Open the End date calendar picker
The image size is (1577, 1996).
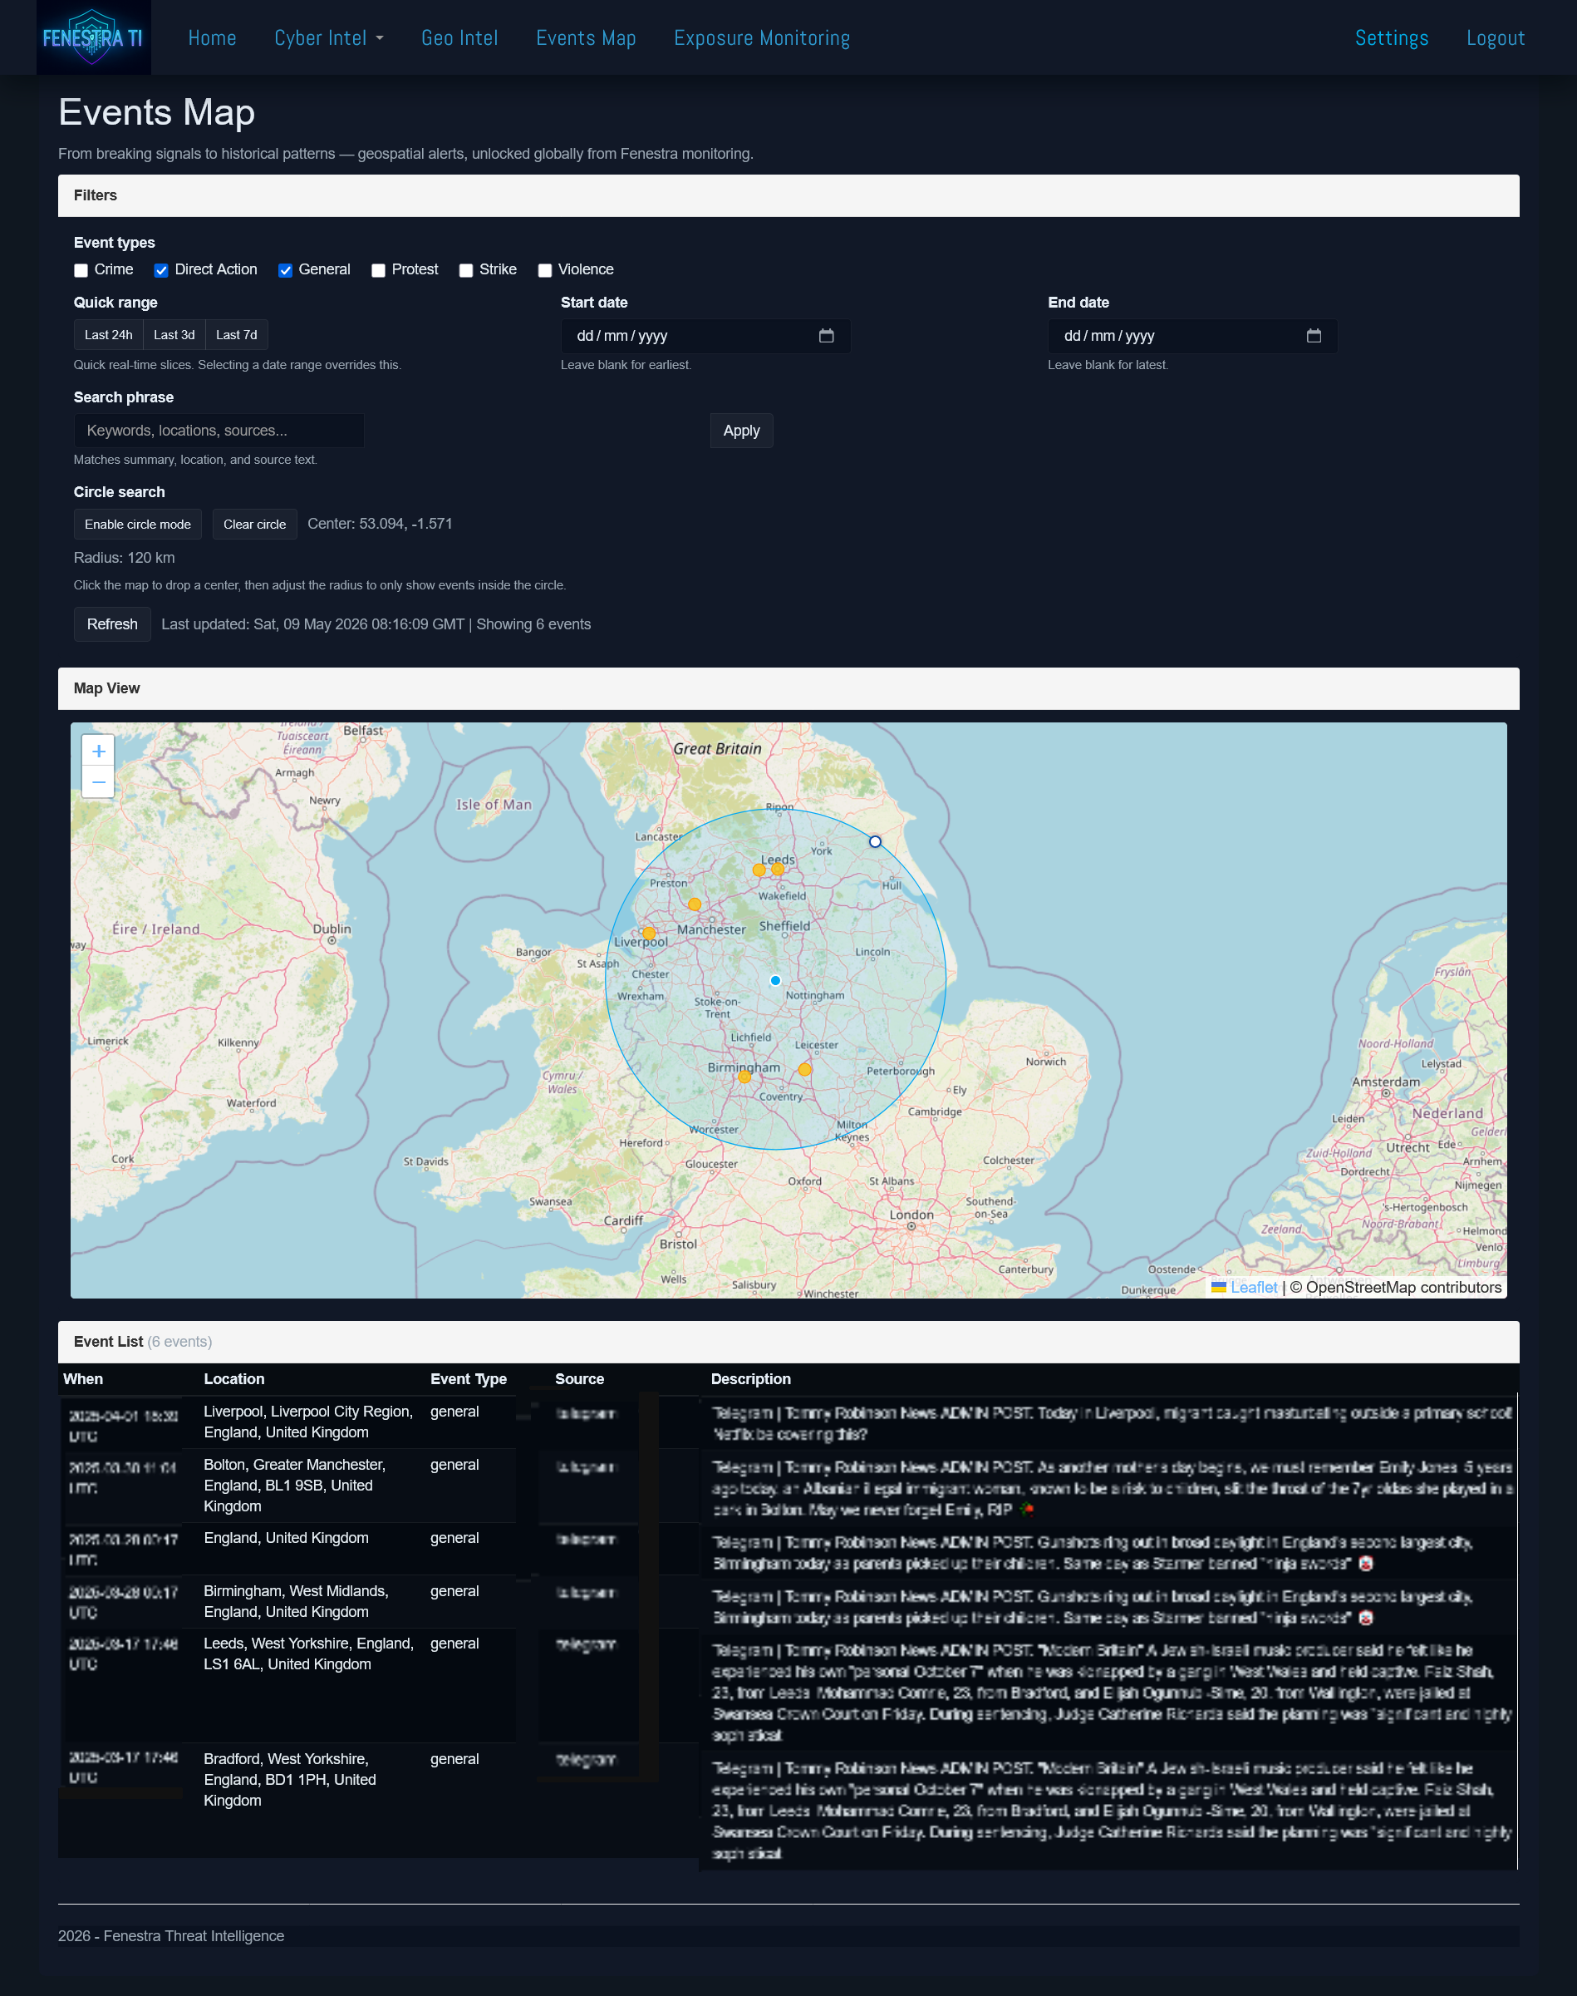point(1314,336)
